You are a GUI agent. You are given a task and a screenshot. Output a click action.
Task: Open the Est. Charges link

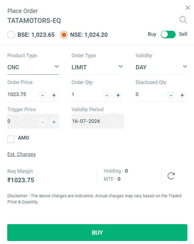pyautogui.click(x=21, y=154)
